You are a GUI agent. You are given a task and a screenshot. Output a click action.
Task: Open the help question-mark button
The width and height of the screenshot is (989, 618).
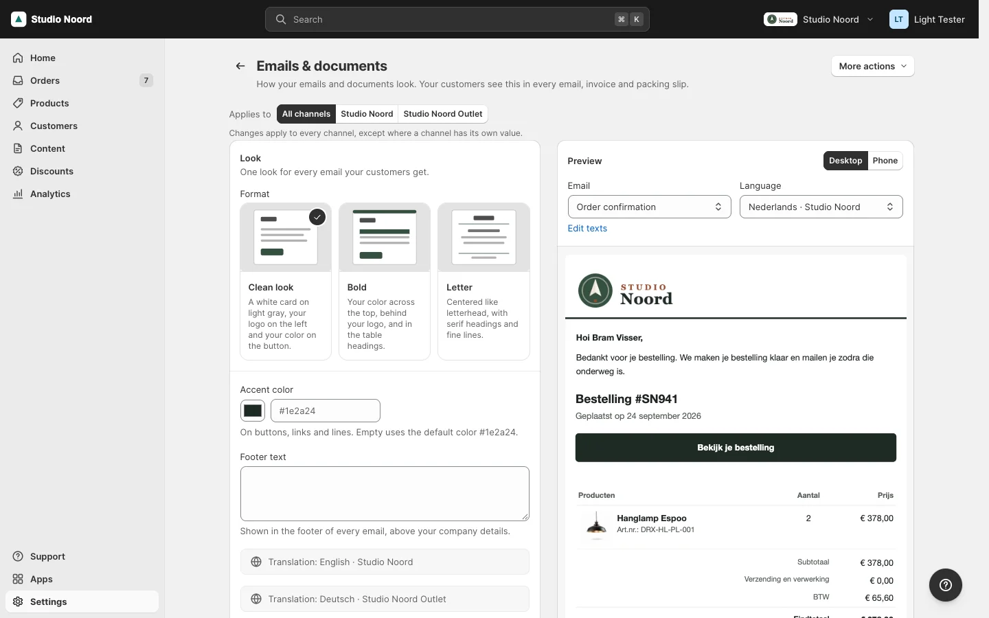[946, 585]
